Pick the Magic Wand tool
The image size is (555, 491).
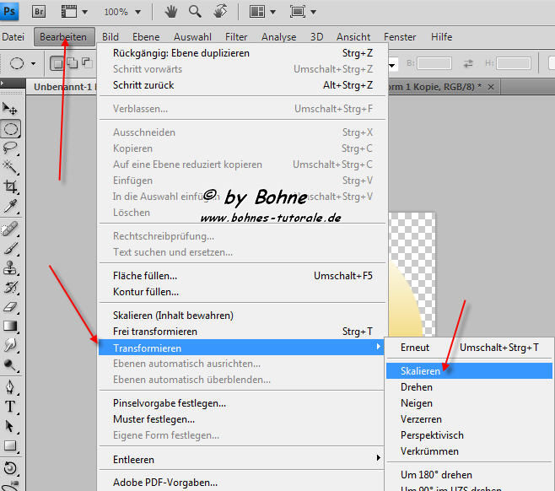tap(11, 166)
